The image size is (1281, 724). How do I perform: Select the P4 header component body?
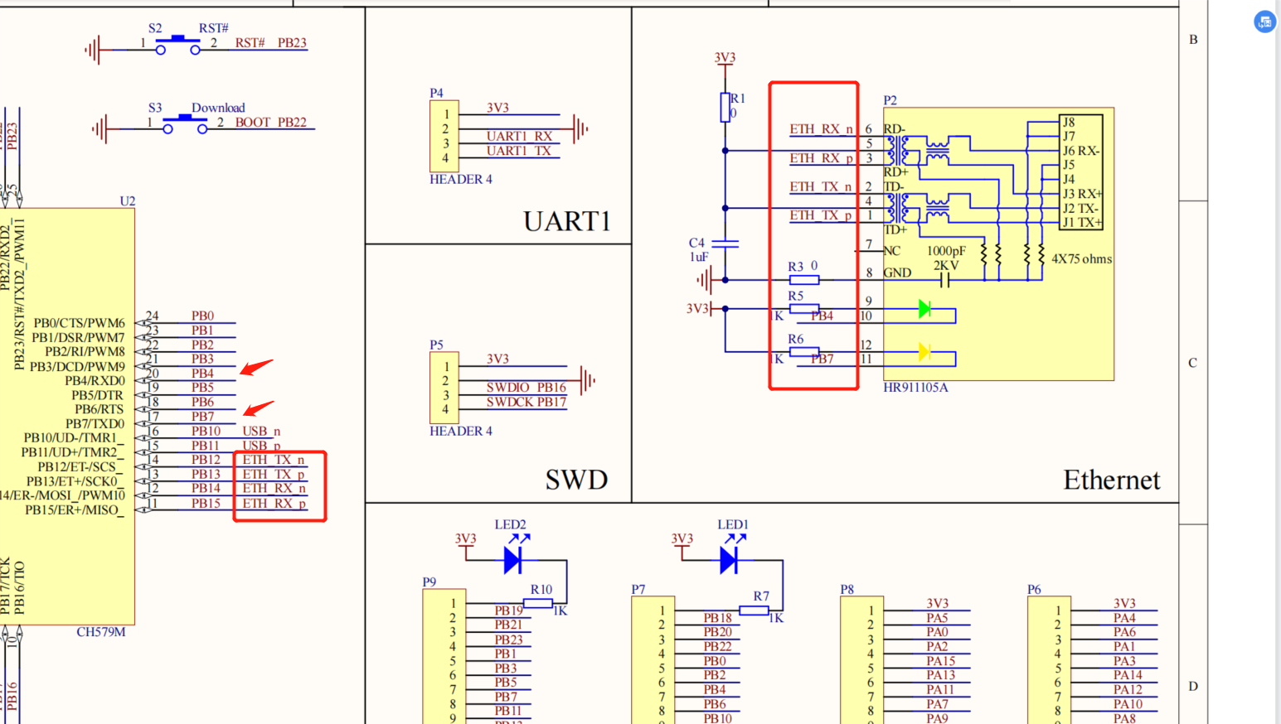(x=444, y=136)
